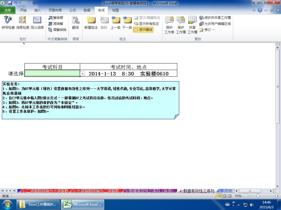Screen dimensions: 281x210
Task: Open Excel工作簿保护 folder in taskbar
Action: (x=38, y=205)
